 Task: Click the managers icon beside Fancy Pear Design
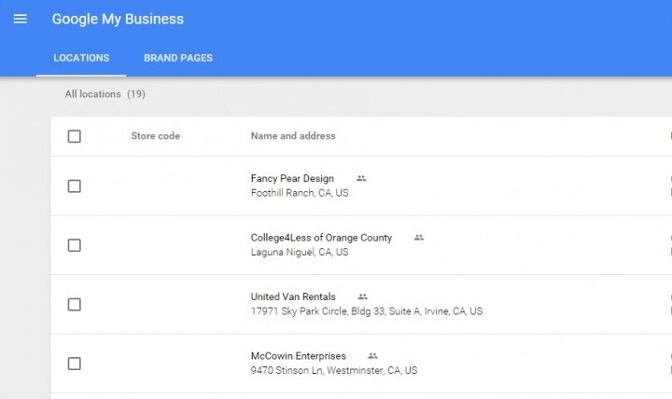click(x=361, y=178)
